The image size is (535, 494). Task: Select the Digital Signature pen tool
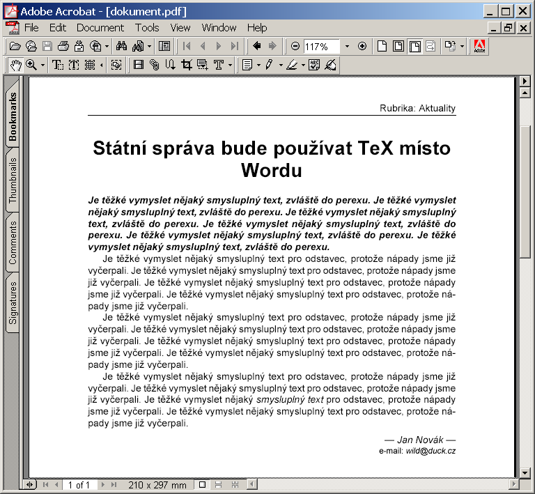click(x=330, y=65)
